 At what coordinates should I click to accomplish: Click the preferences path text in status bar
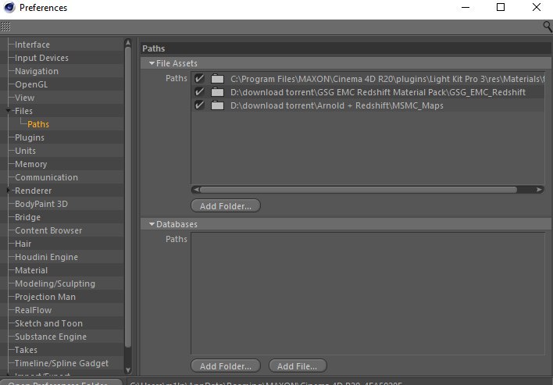pyautogui.click(x=266, y=383)
